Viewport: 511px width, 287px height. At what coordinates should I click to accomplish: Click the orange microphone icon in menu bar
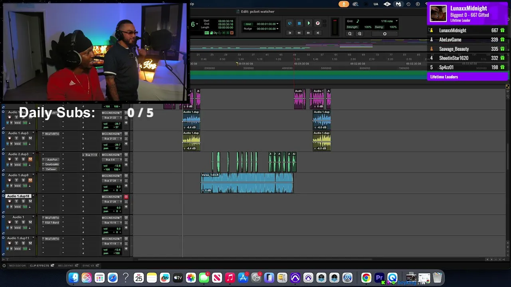344,4
